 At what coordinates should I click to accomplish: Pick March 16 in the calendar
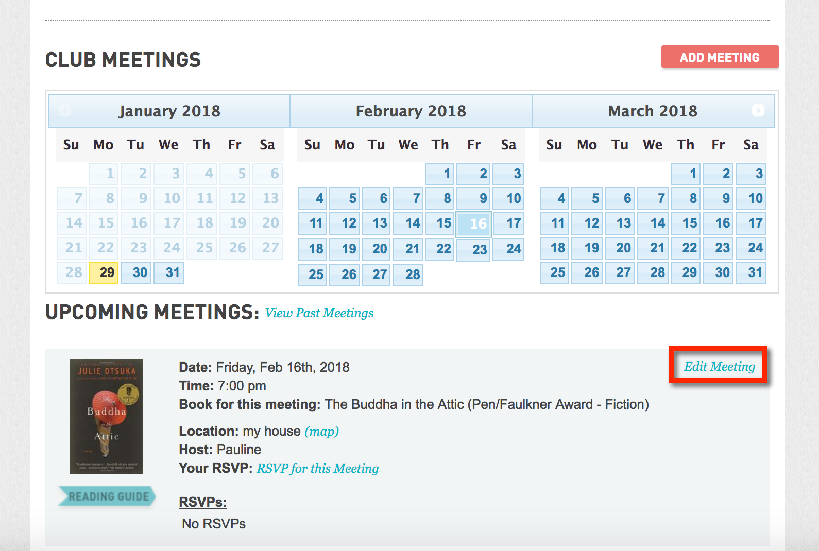click(718, 223)
